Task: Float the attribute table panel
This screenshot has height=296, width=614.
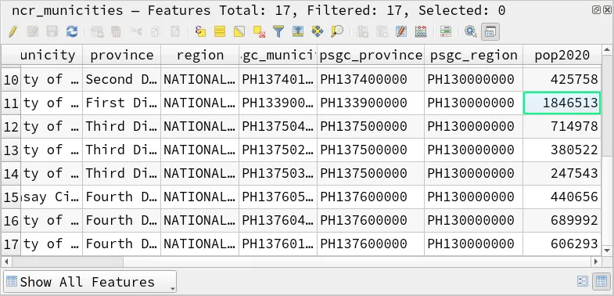Action: click(596, 10)
